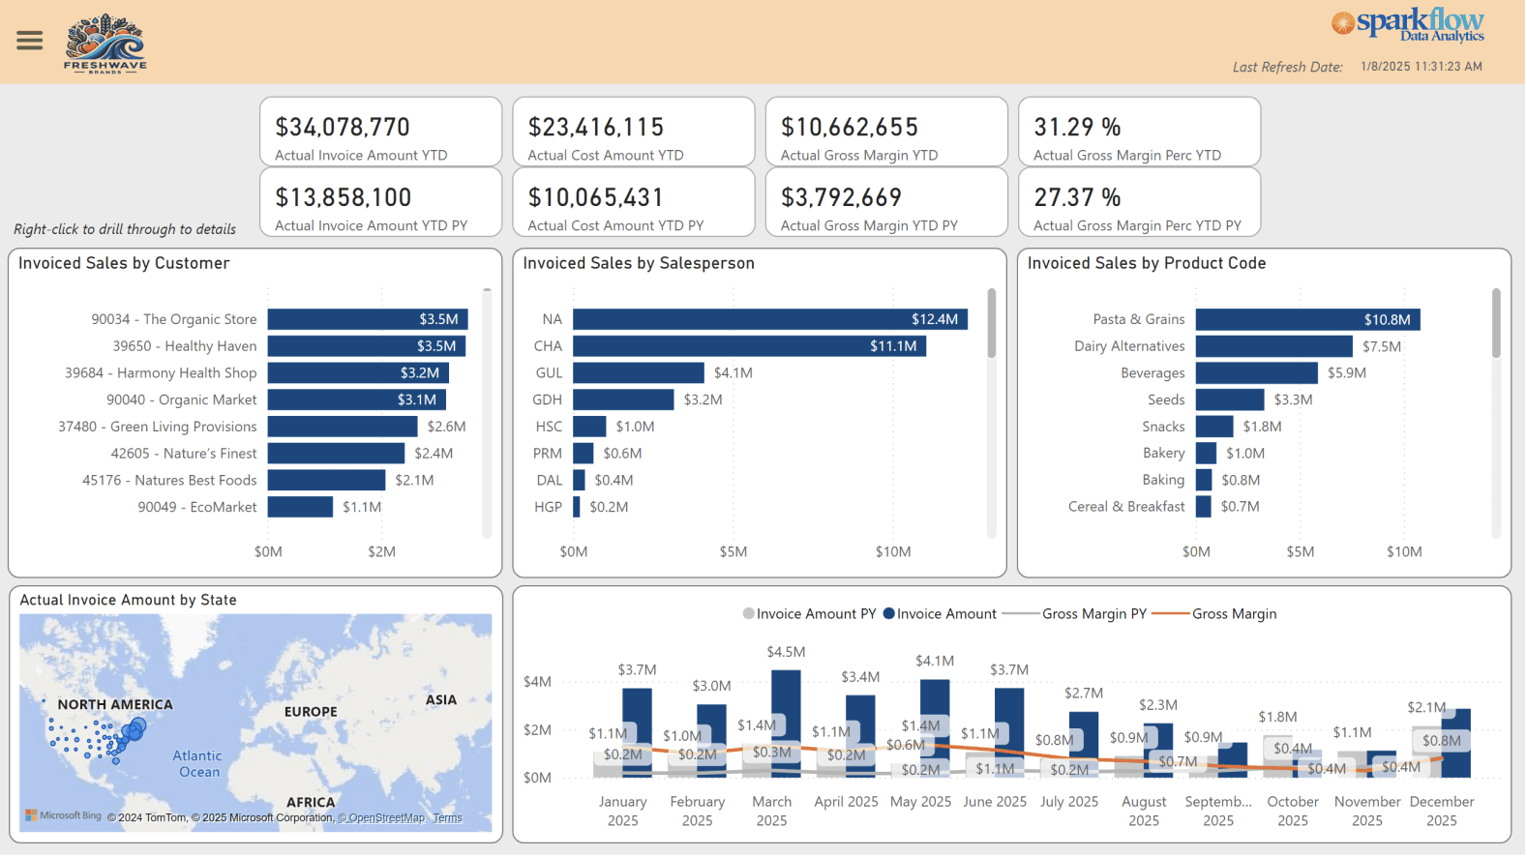Select the Healthy Haven customer bar
Image resolution: width=1527 pixels, height=857 pixels.
coord(367,346)
